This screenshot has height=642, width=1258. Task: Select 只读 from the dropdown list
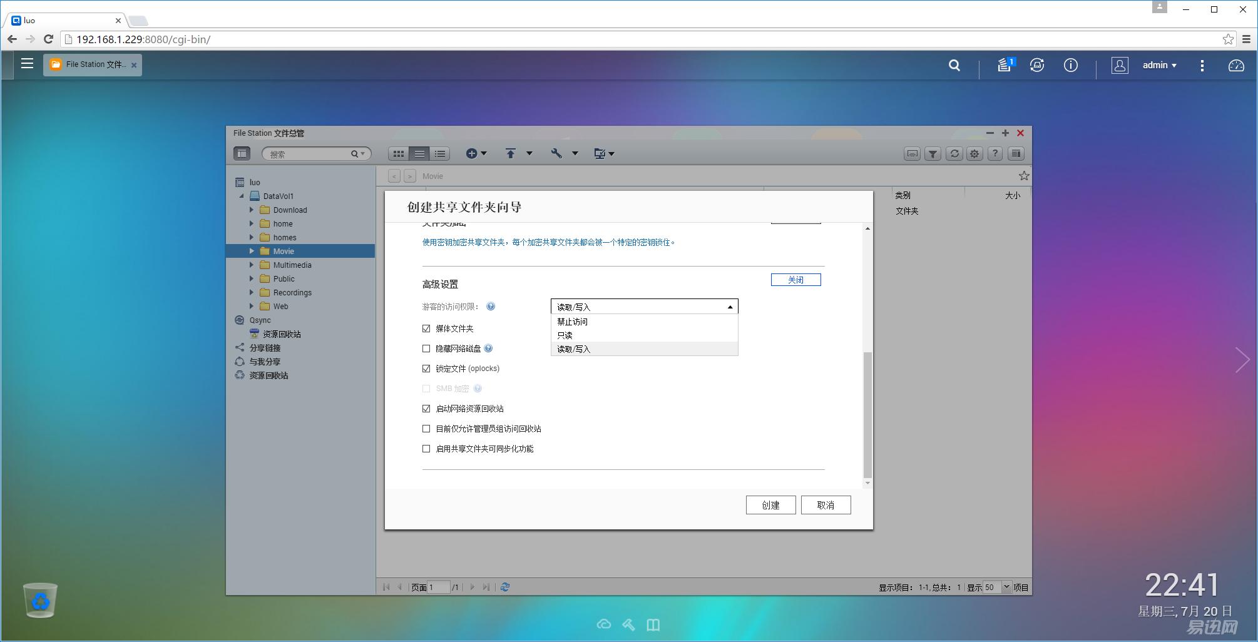point(644,335)
